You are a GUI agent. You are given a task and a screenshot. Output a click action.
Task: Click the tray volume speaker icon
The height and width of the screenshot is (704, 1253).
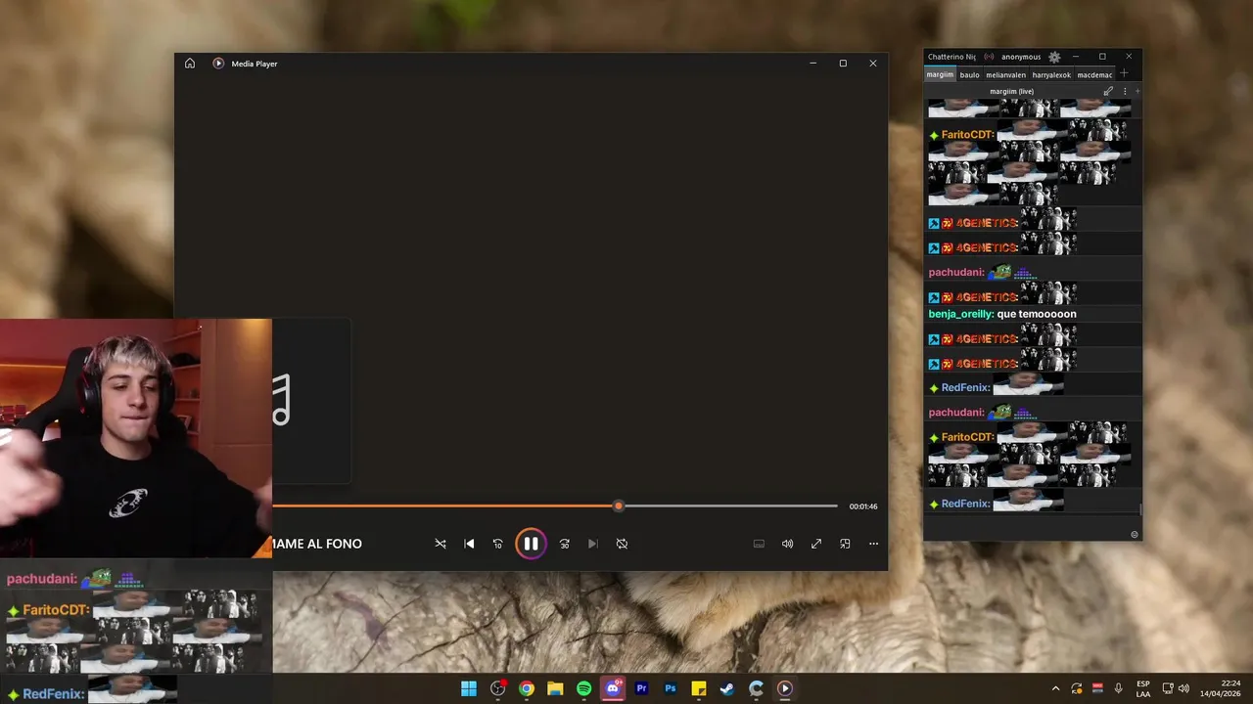pyautogui.click(x=1183, y=688)
